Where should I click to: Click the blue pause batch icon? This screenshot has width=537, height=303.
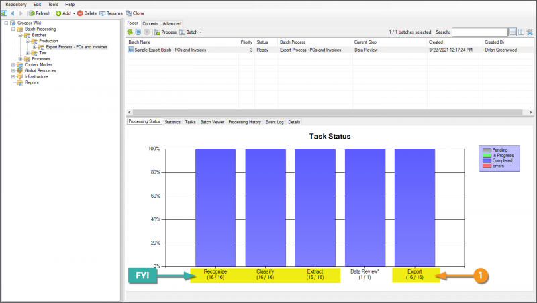138,32
